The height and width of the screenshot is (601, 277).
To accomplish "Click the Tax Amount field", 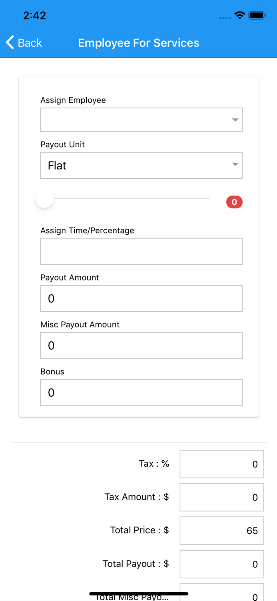I will [x=221, y=497].
